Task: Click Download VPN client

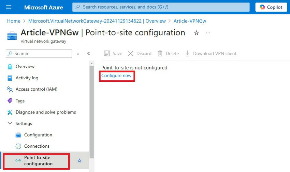Action: pos(211,54)
